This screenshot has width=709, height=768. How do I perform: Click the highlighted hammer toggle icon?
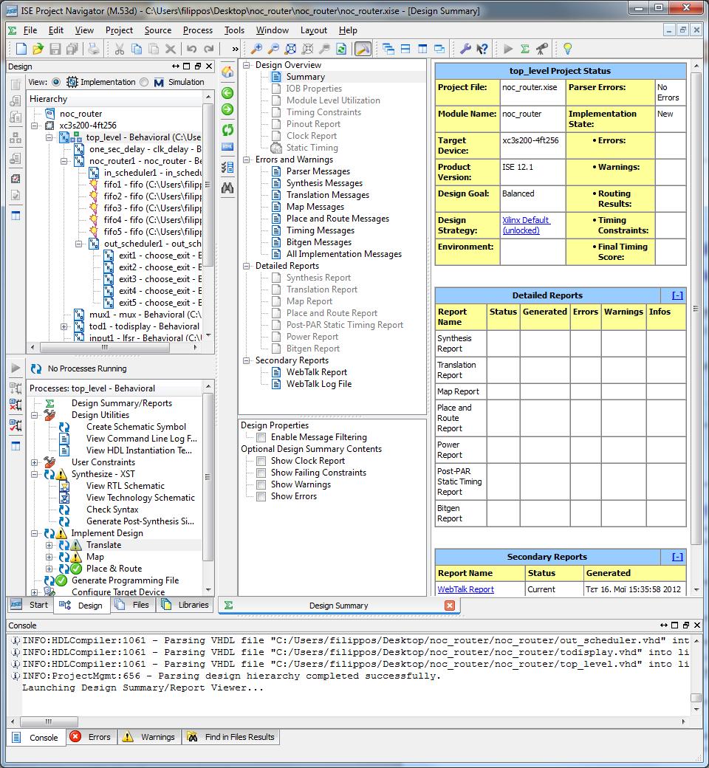(363, 49)
